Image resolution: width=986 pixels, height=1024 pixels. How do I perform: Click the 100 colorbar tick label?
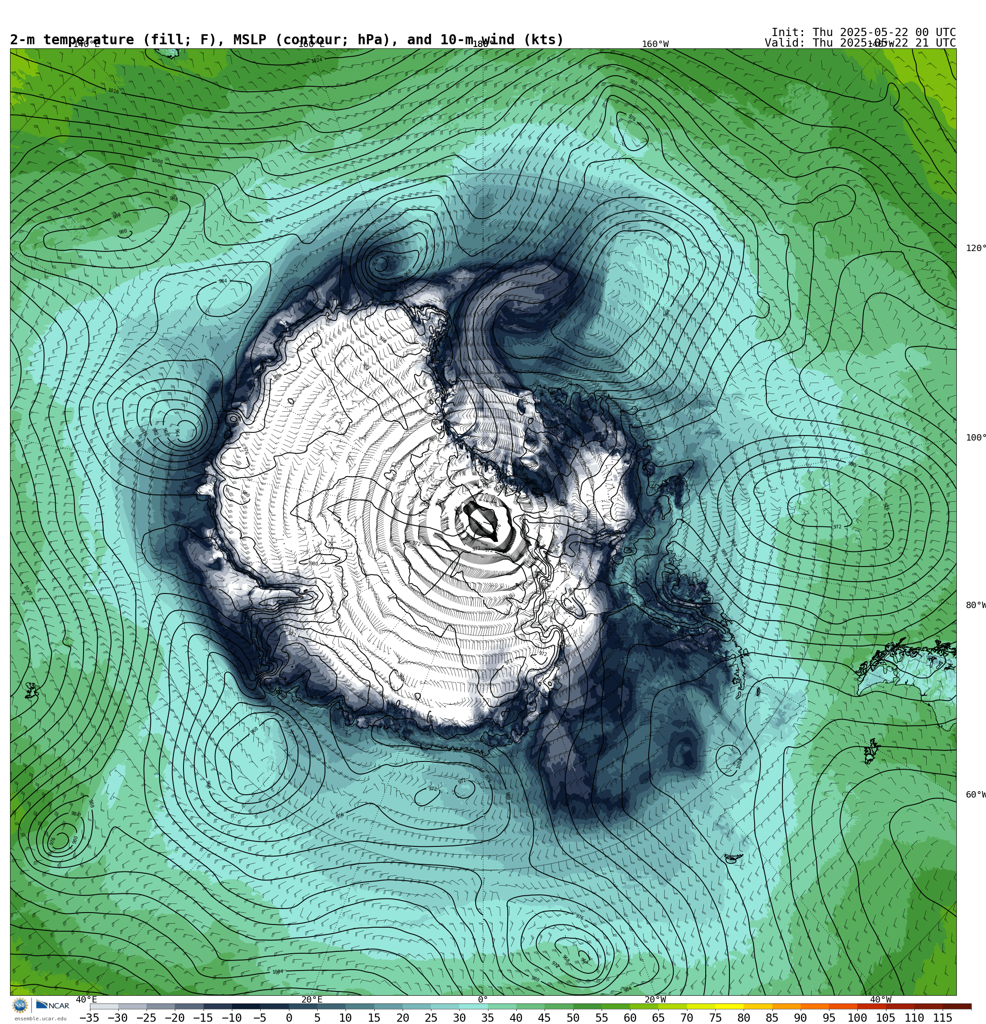857,1018
